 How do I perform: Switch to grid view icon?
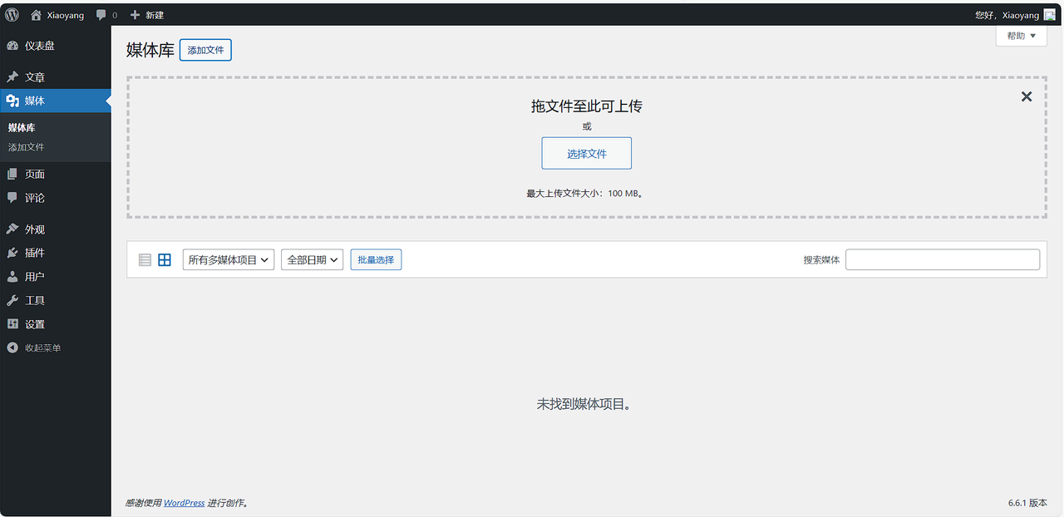tap(165, 260)
